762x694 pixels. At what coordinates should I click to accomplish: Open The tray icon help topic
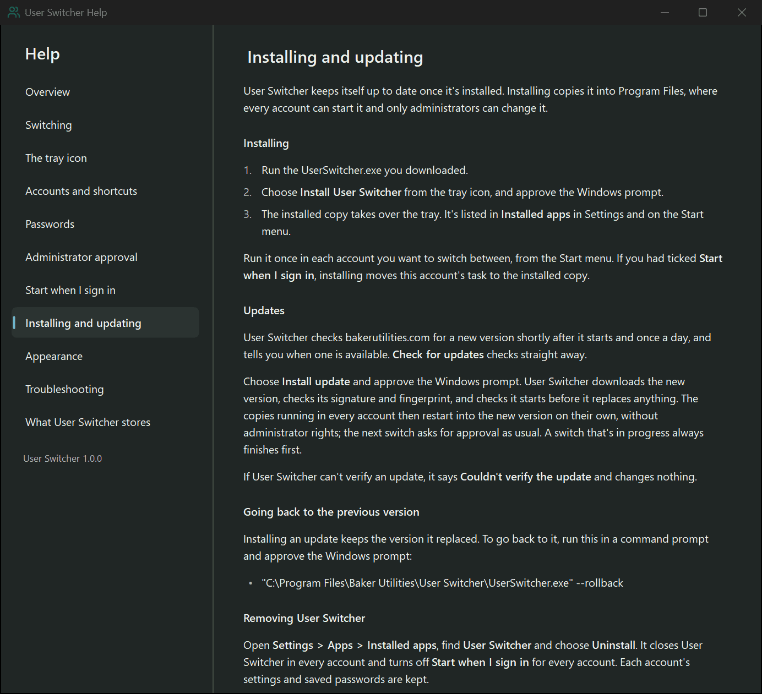105,158
